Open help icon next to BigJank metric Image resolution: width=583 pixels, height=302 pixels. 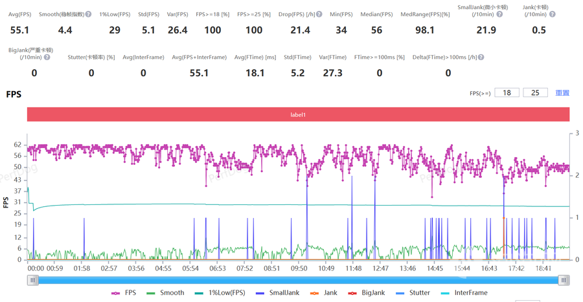tap(47, 57)
